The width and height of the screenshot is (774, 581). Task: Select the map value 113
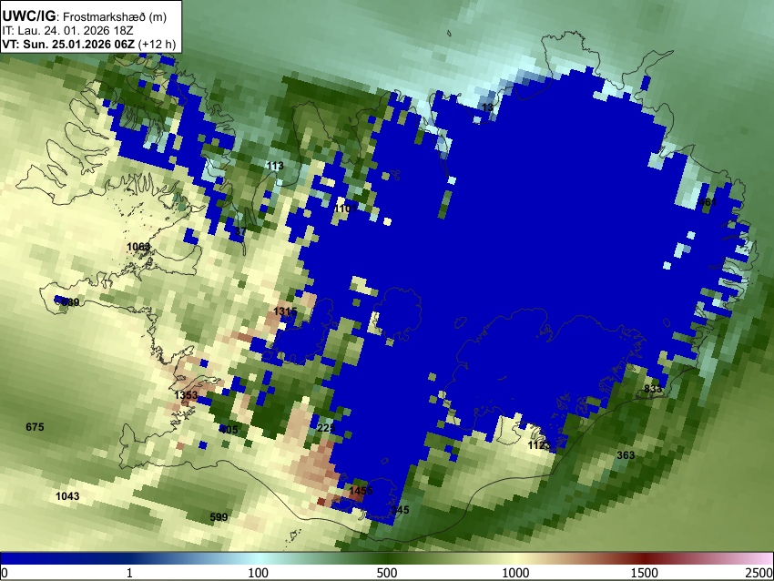pyautogui.click(x=275, y=166)
